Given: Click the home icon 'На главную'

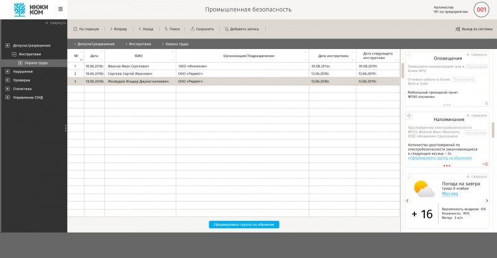Looking at the screenshot, I should pyautogui.click(x=75, y=29).
